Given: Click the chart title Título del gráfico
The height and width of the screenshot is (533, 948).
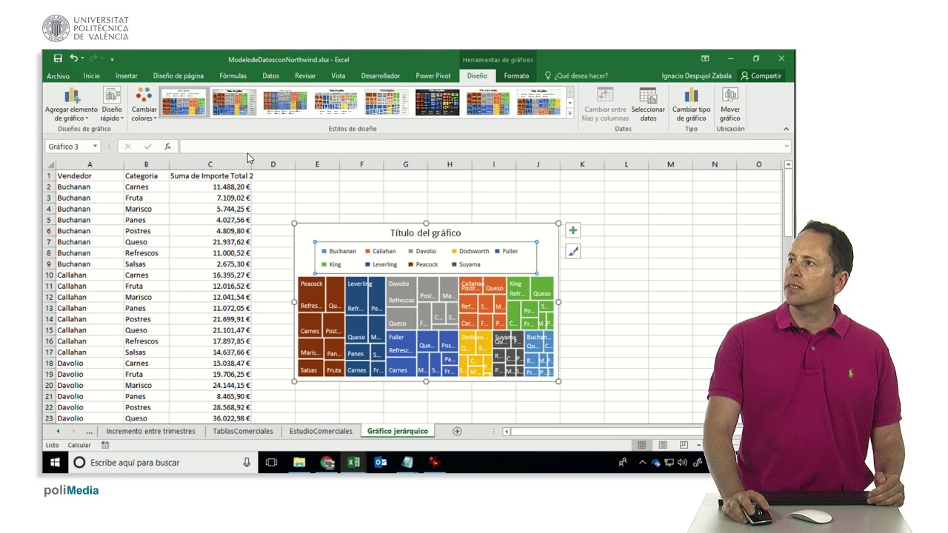Looking at the screenshot, I should 425,233.
